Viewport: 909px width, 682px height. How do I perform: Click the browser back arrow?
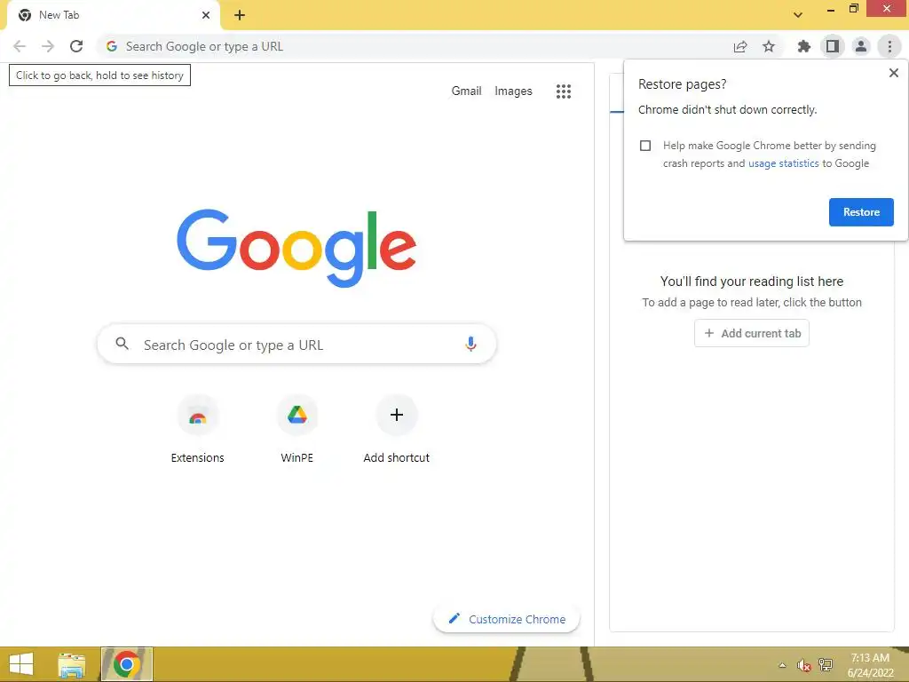20,46
